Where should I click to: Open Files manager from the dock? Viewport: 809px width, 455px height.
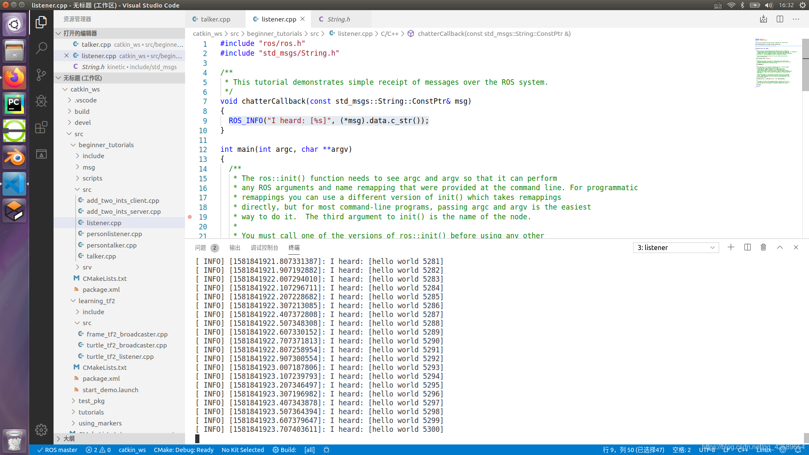click(14, 51)
